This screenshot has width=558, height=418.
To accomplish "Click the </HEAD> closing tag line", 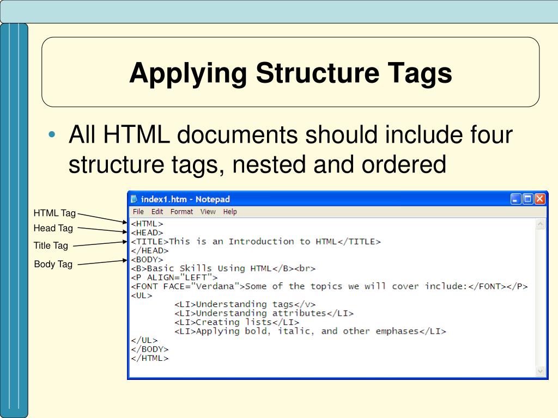I will 150,250.
